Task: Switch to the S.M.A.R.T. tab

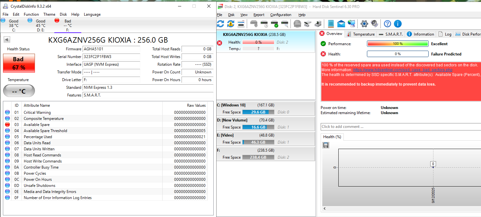Action: [391, 34]
